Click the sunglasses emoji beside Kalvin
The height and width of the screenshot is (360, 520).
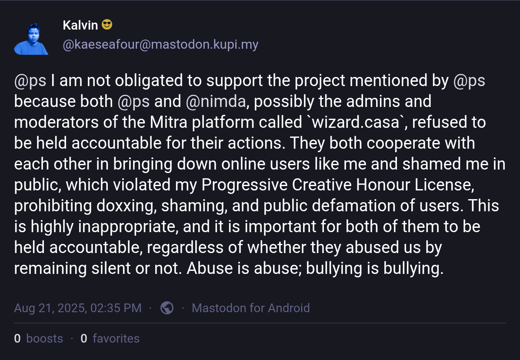(x=107, y=25)
